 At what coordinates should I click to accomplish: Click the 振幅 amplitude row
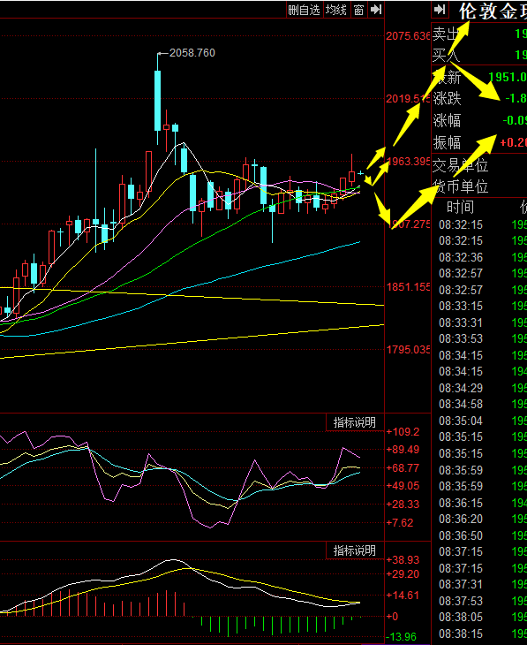pos(479,142)
